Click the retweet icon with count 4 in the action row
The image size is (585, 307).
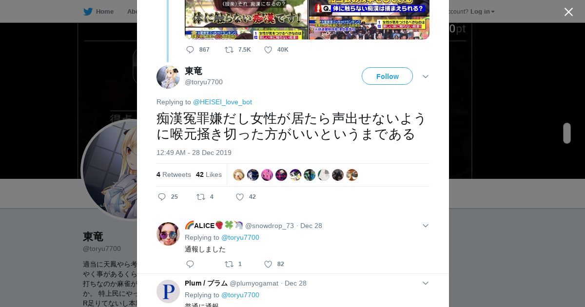(200, 197)
